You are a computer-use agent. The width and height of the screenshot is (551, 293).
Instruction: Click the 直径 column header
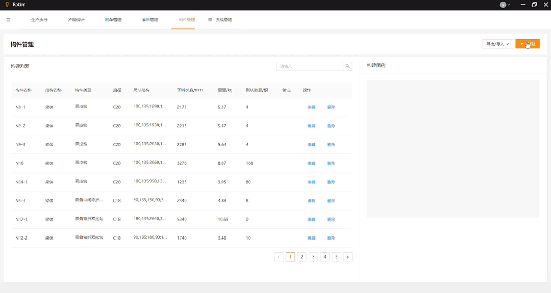pyautogui.click(x=117, y=90)
